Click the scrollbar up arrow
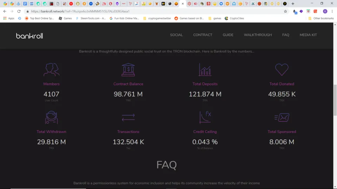This screenshot has width=337, height=189. click(335, 24)
